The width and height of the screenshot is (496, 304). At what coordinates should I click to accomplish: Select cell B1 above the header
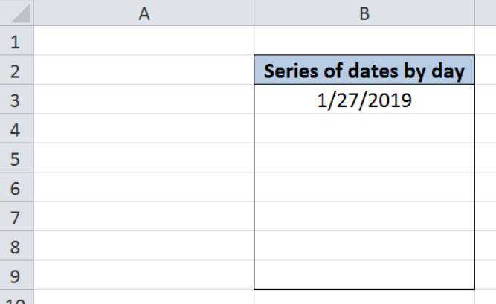pyautogui.click(x=364, y=40)
